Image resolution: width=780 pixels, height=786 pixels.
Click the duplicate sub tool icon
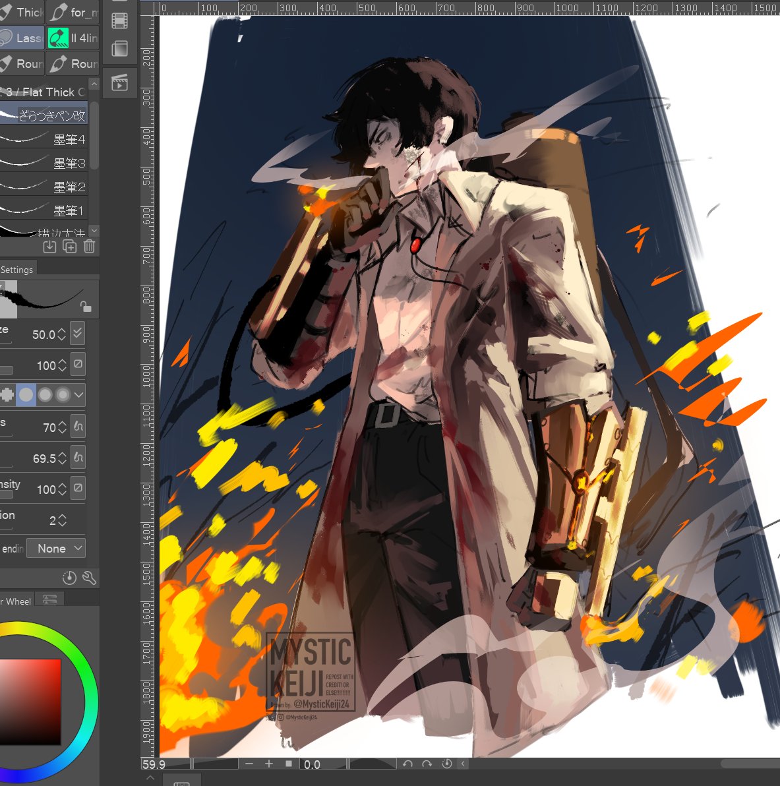pos(69,246)
